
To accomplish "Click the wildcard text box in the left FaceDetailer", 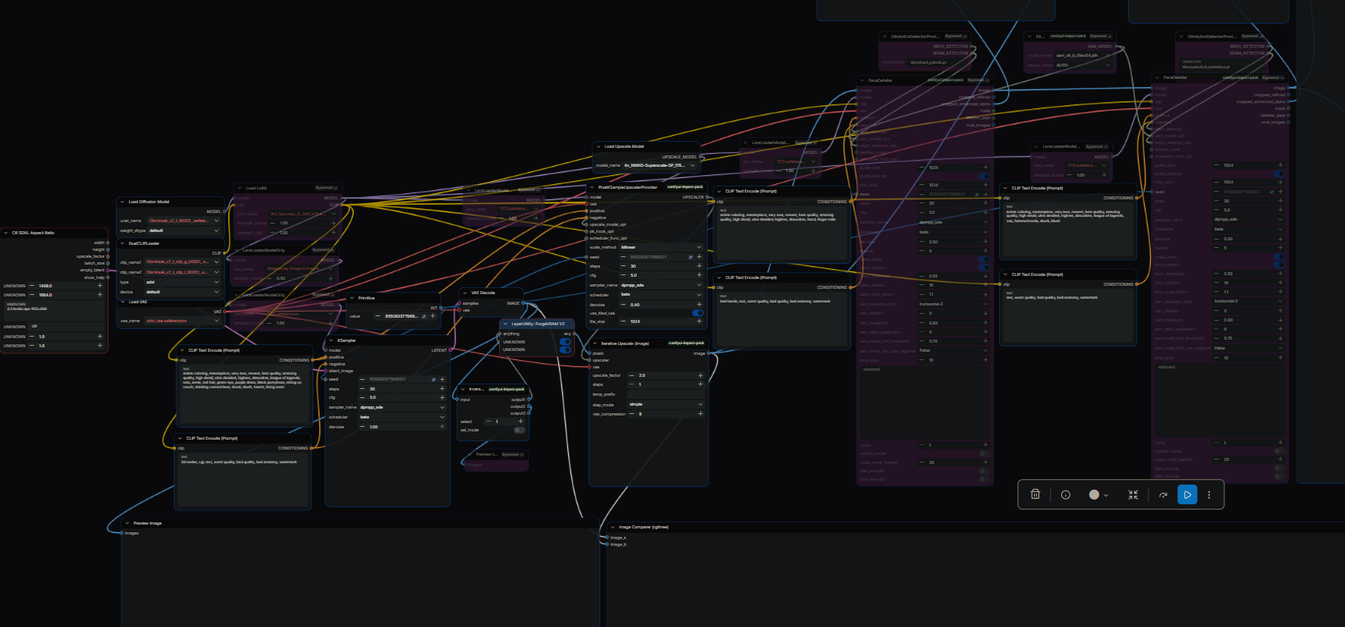I will pos(925,402).
